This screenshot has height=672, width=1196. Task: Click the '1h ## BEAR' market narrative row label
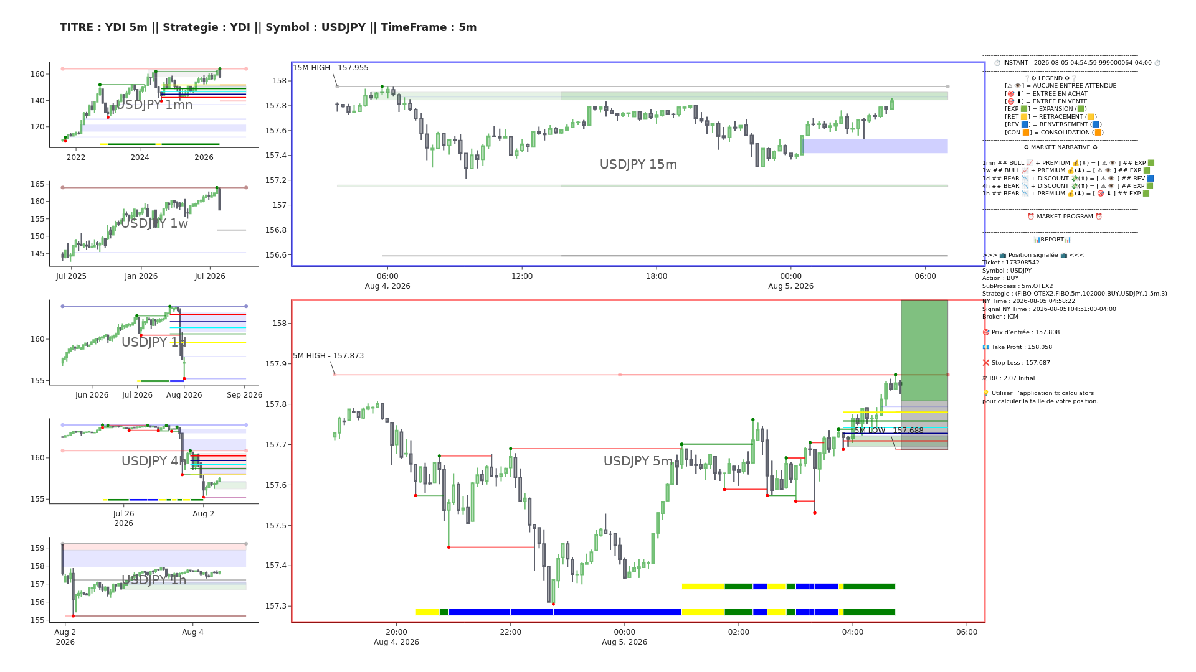[1001, 194]
